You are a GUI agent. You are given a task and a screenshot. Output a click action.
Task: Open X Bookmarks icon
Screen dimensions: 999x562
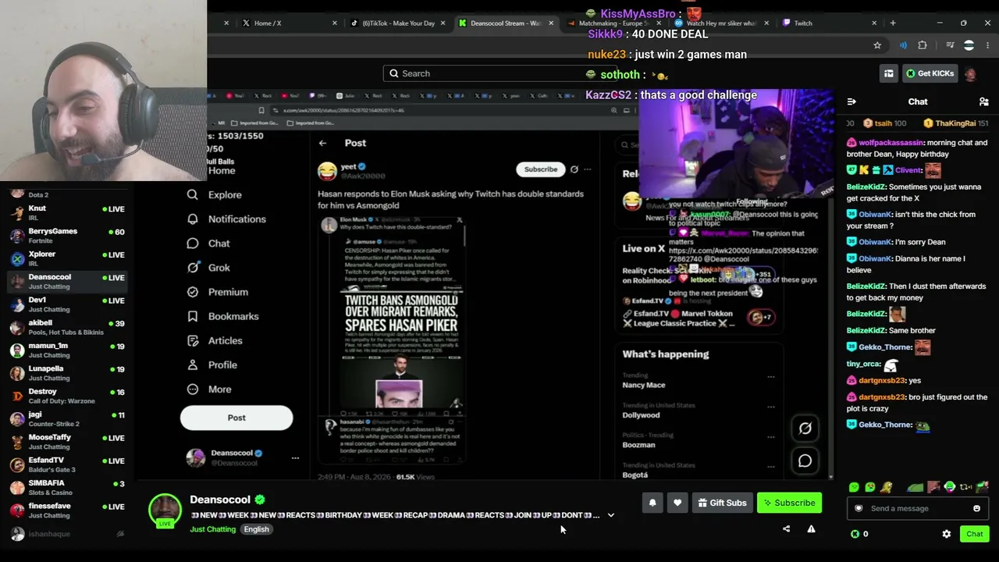tap(193, 316)
